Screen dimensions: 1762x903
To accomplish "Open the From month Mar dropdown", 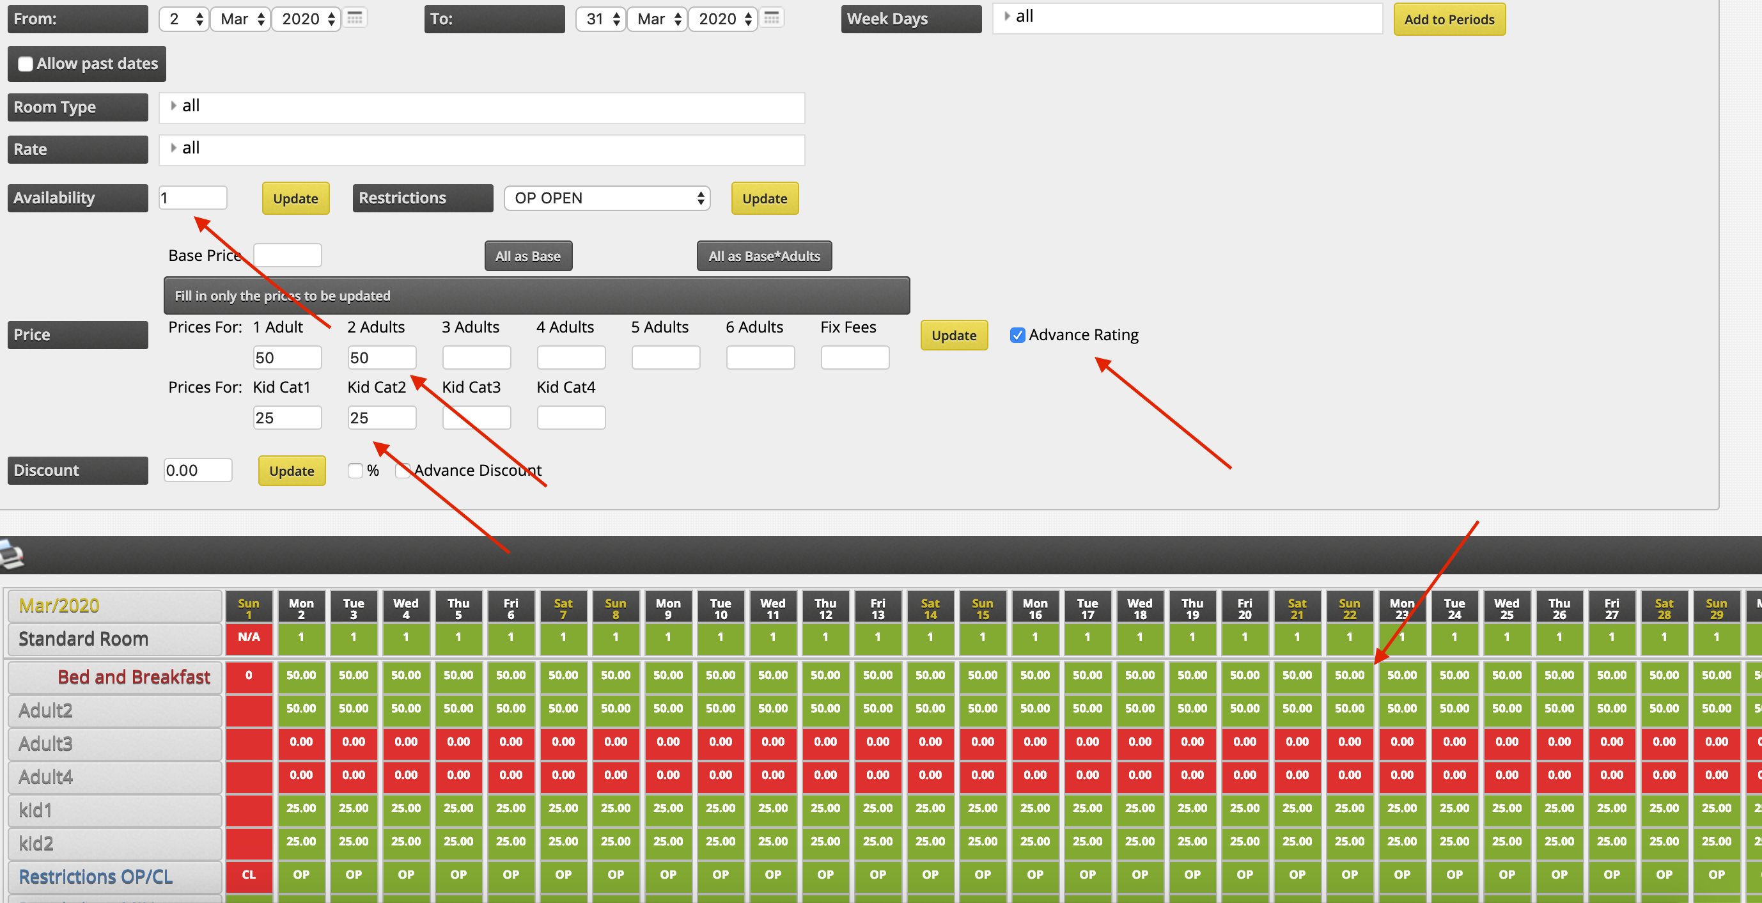I will 242,19.
